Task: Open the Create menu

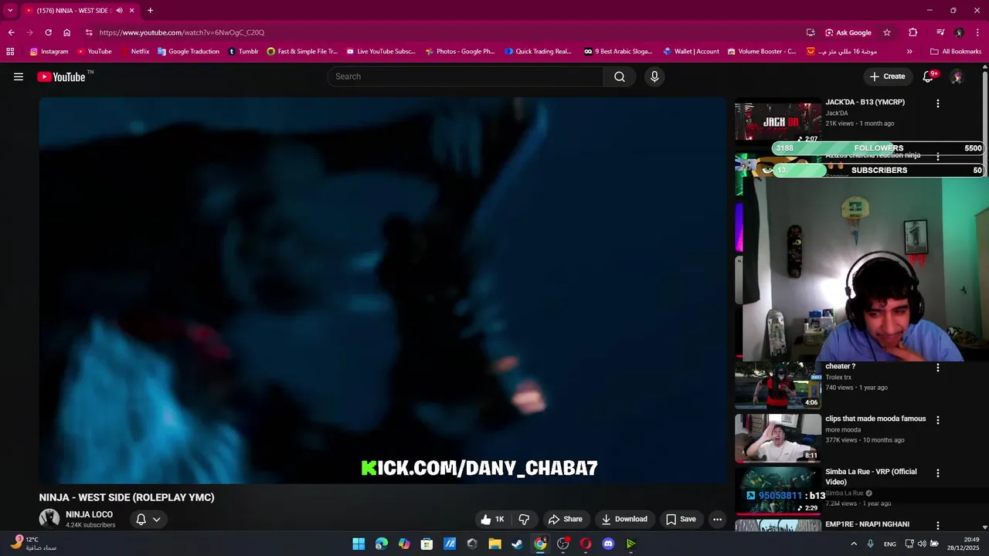Action: tap(887, 76)
